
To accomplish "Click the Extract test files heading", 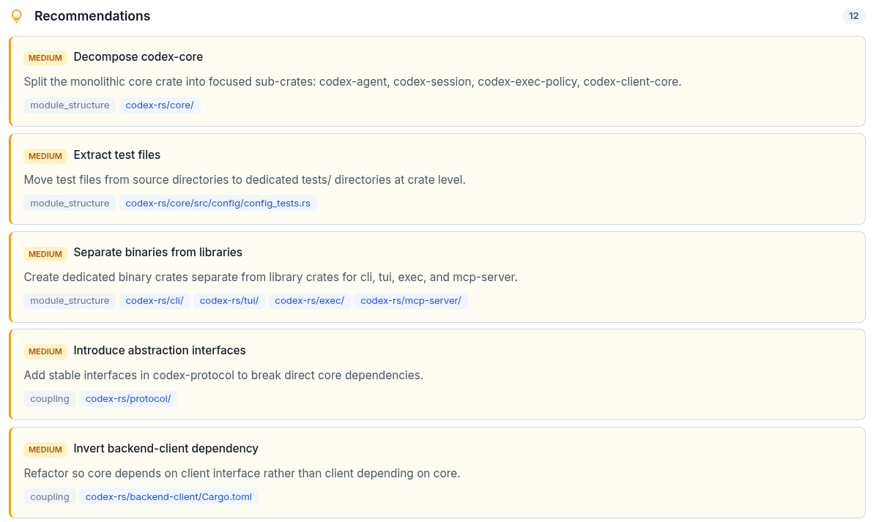I will click(x=116, y=155).
